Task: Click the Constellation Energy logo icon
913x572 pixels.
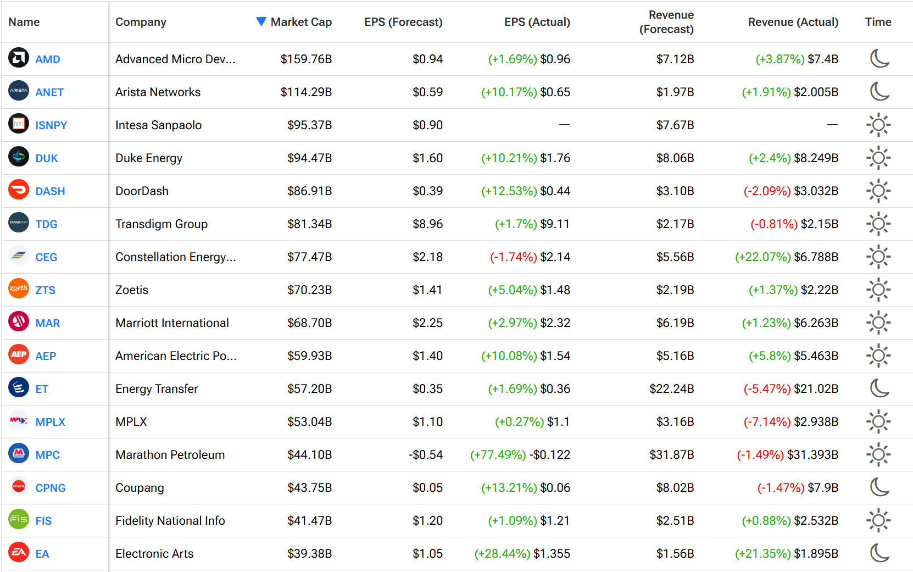Action: click(19, 256)
